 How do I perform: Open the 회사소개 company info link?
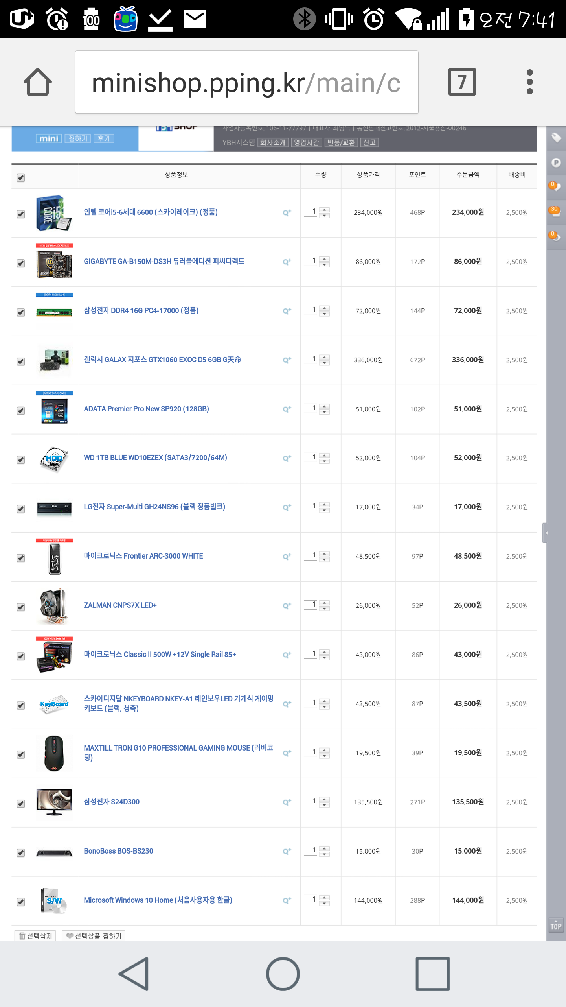coord(273,142)
